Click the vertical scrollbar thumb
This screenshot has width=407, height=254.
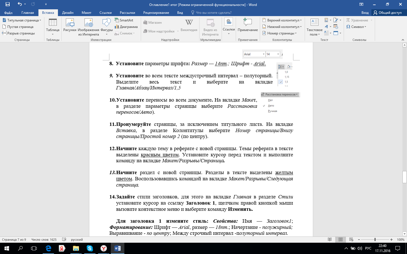coord(404,177)
